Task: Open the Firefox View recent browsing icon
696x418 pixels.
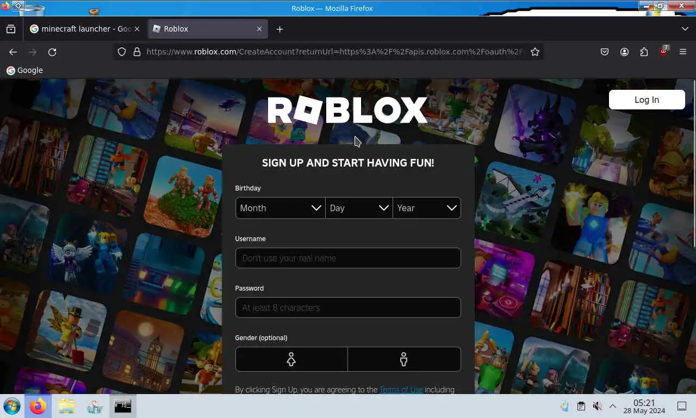Action: coord(11,29)
